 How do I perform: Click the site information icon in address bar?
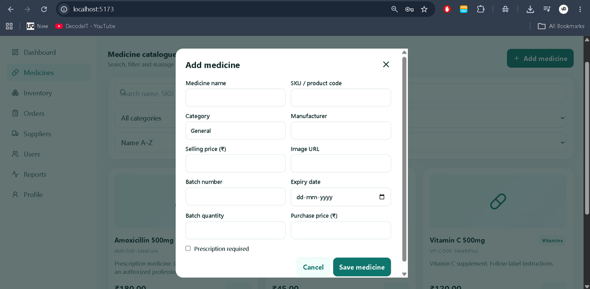click(65, 9)
